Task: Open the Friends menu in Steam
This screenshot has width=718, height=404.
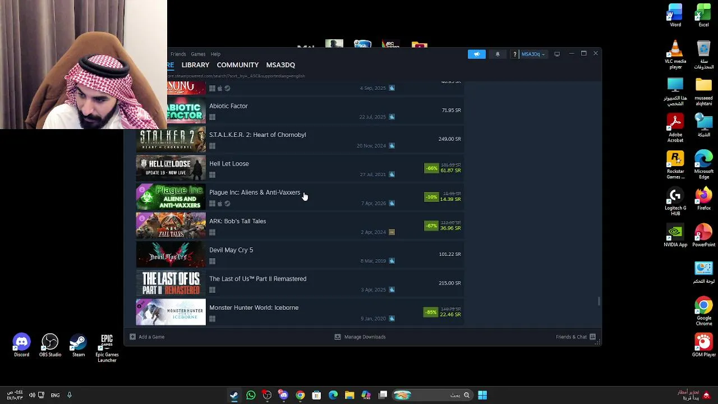Action: tap(178, 54)
